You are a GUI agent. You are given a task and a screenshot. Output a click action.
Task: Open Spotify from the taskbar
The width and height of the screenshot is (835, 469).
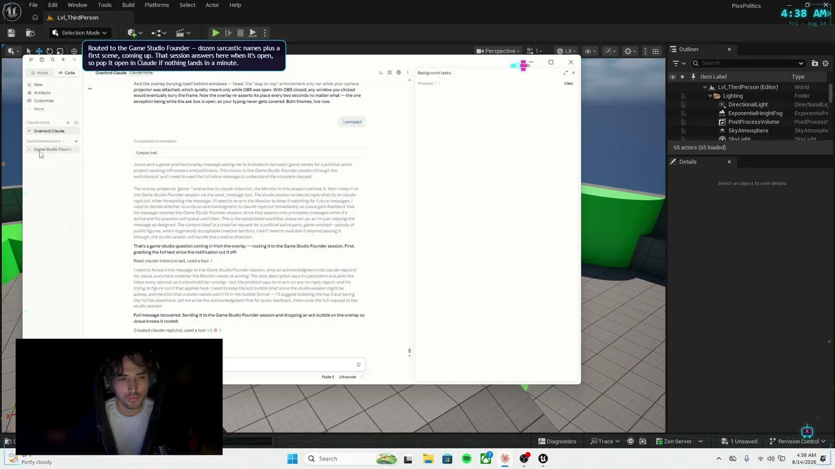click(466, 459)
